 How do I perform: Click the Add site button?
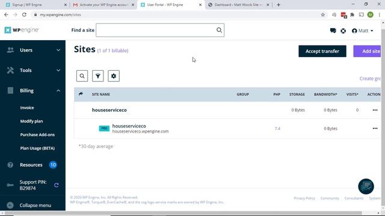(x=368, y=51)
